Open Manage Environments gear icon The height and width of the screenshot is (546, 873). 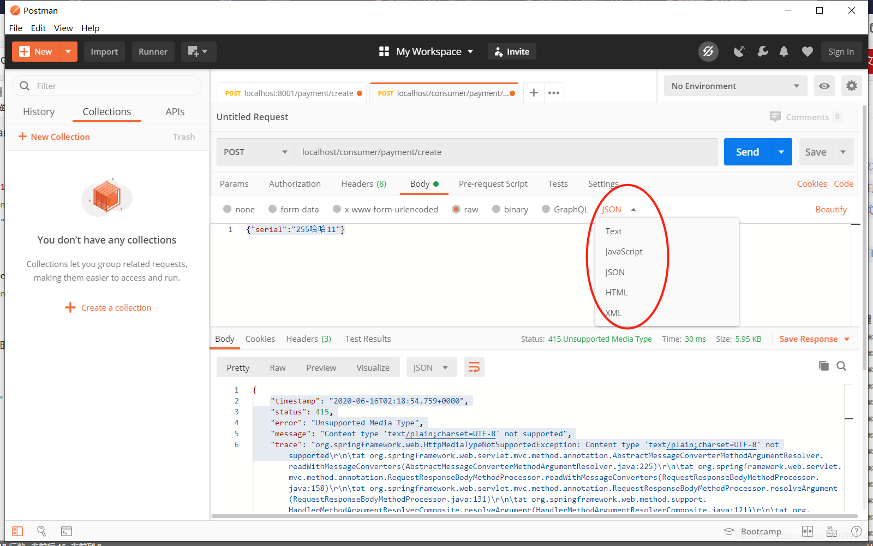tap(852, 86)
